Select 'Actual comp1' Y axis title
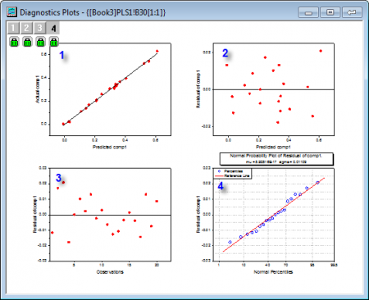Viewport: 369px width, 300px height. pyautogui.click(x=38, y=89)
